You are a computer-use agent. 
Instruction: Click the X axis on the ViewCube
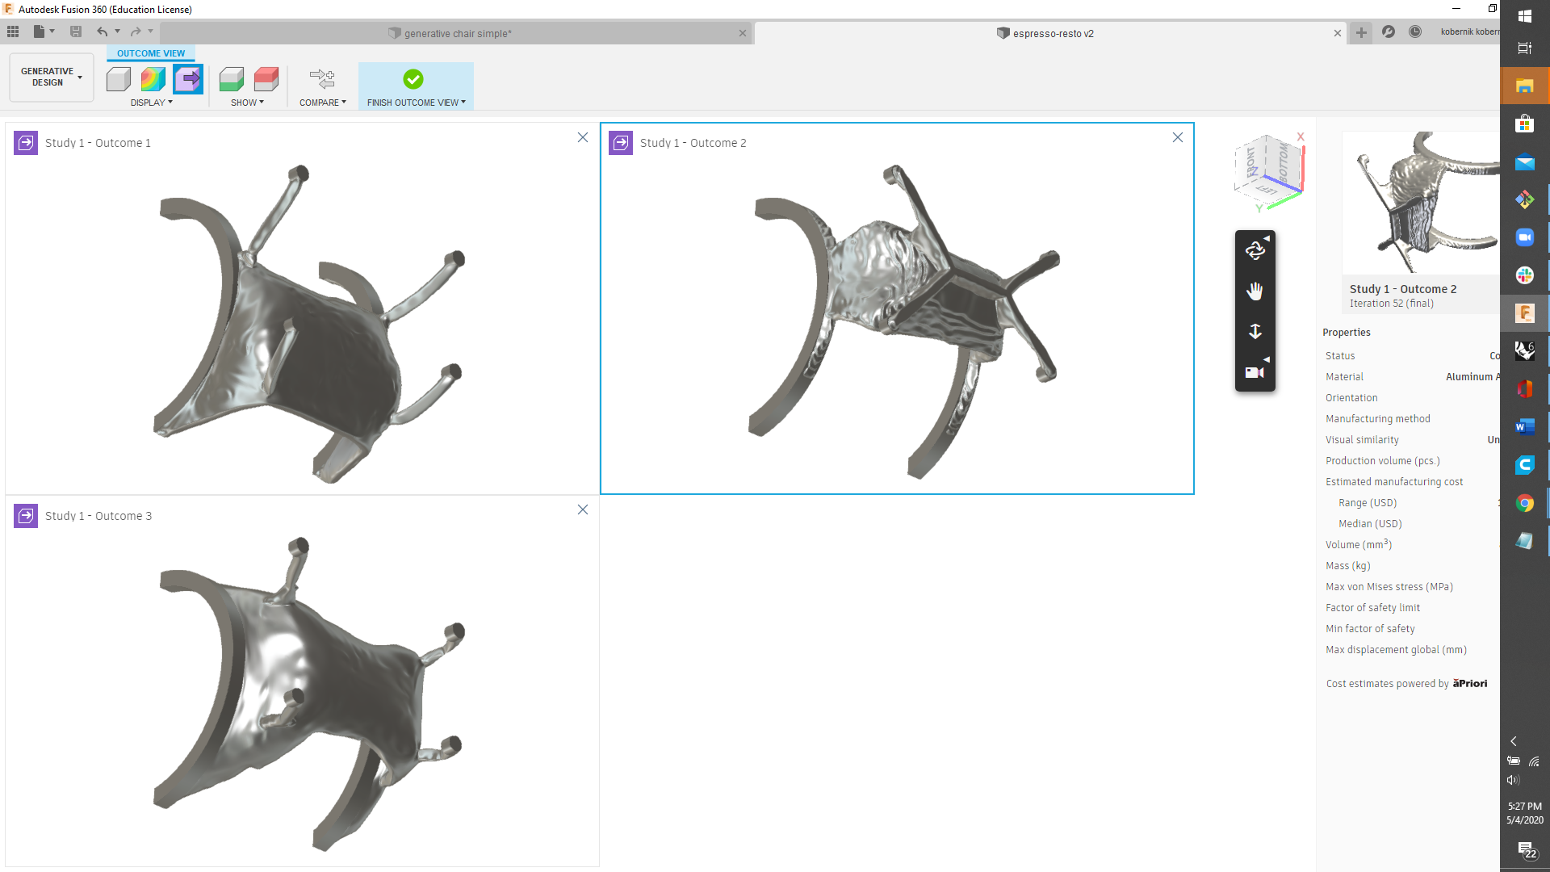pos(1300,137)
